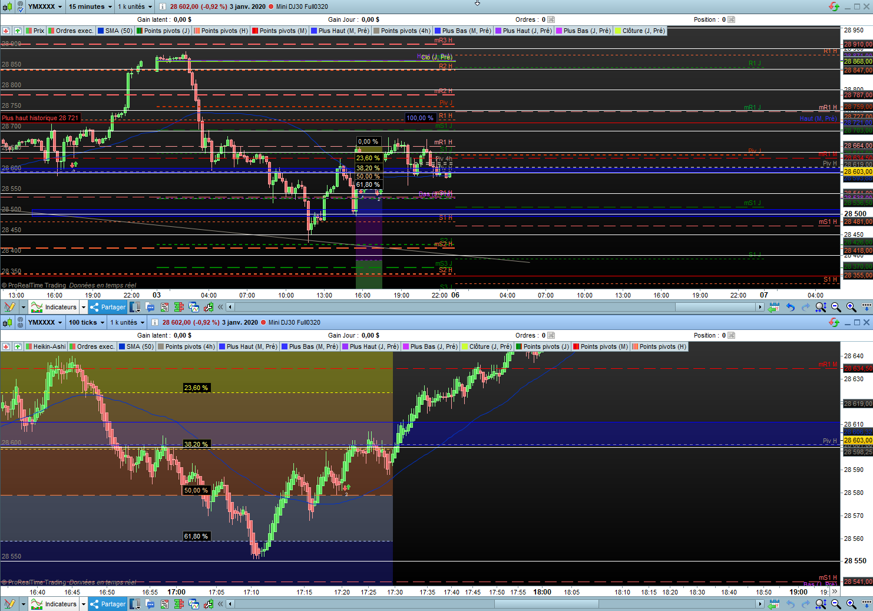Open 1 k unités dropdown in bottom chart
This screenshot has width=873, height=611.
point(127,322)
